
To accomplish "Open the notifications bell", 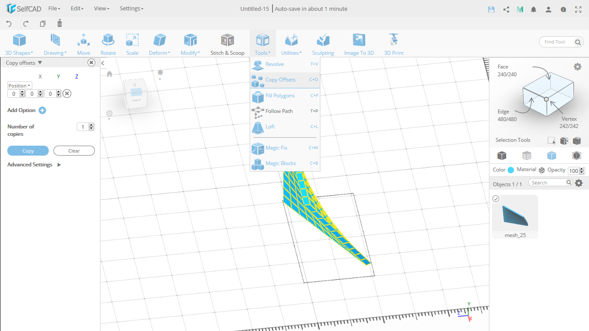I will (534, 9).
